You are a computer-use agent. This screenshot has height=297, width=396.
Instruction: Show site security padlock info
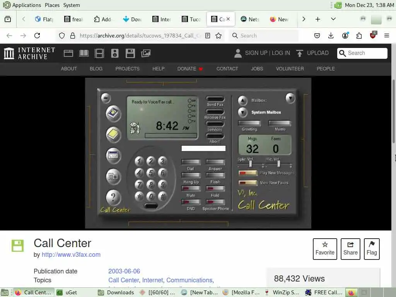tap(73, 36)
